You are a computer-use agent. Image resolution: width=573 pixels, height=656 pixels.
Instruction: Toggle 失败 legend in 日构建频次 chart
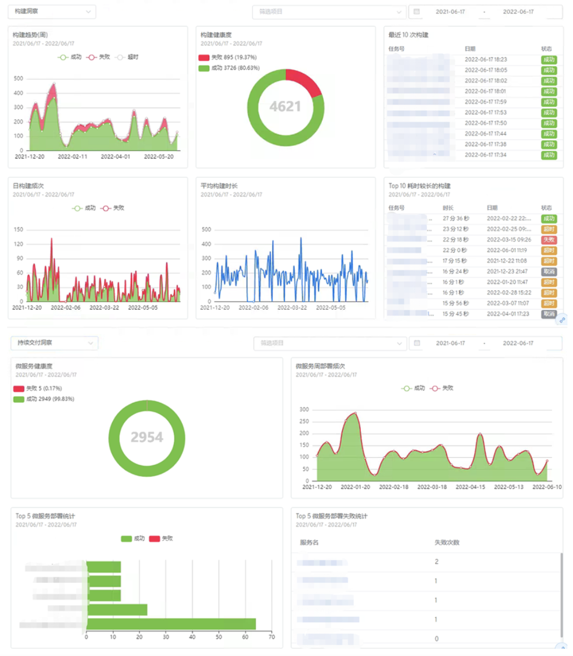[113, 208]
